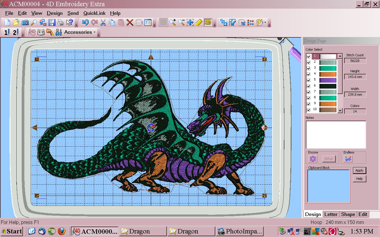
Task: Click the pointer question-mark help icon
Action: click(x=69, y=23)
